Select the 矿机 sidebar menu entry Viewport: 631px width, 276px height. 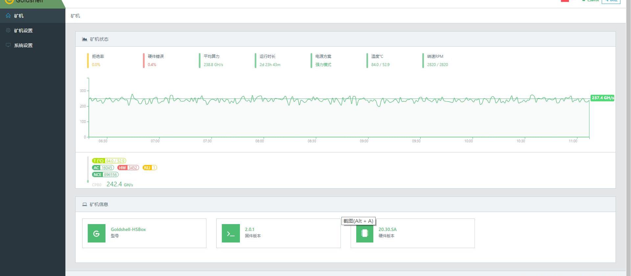[19, 16]
